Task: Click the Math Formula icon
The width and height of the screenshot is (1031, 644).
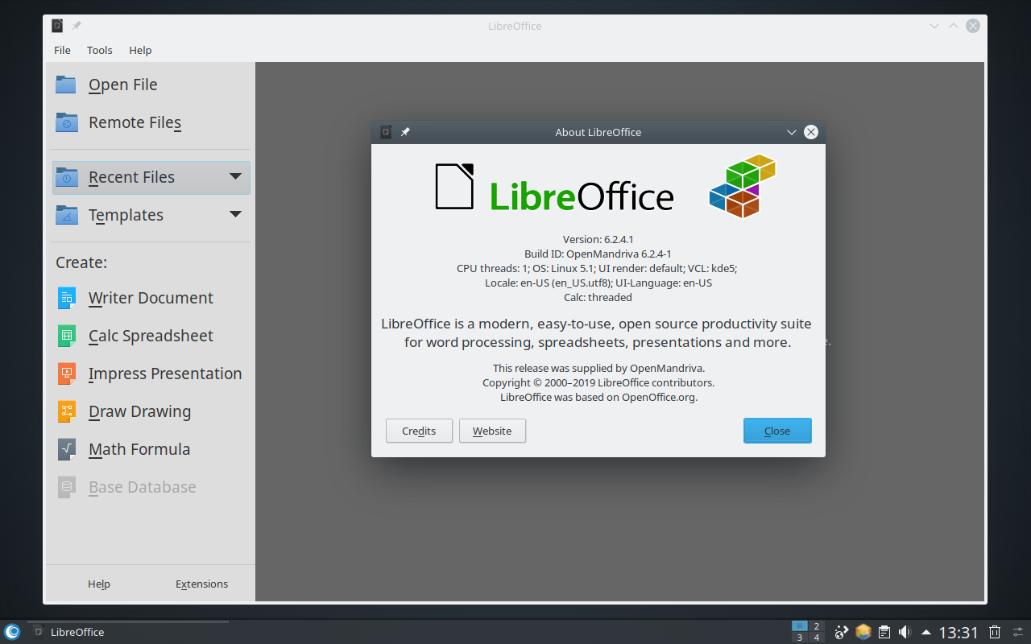Action: [66, 449]
